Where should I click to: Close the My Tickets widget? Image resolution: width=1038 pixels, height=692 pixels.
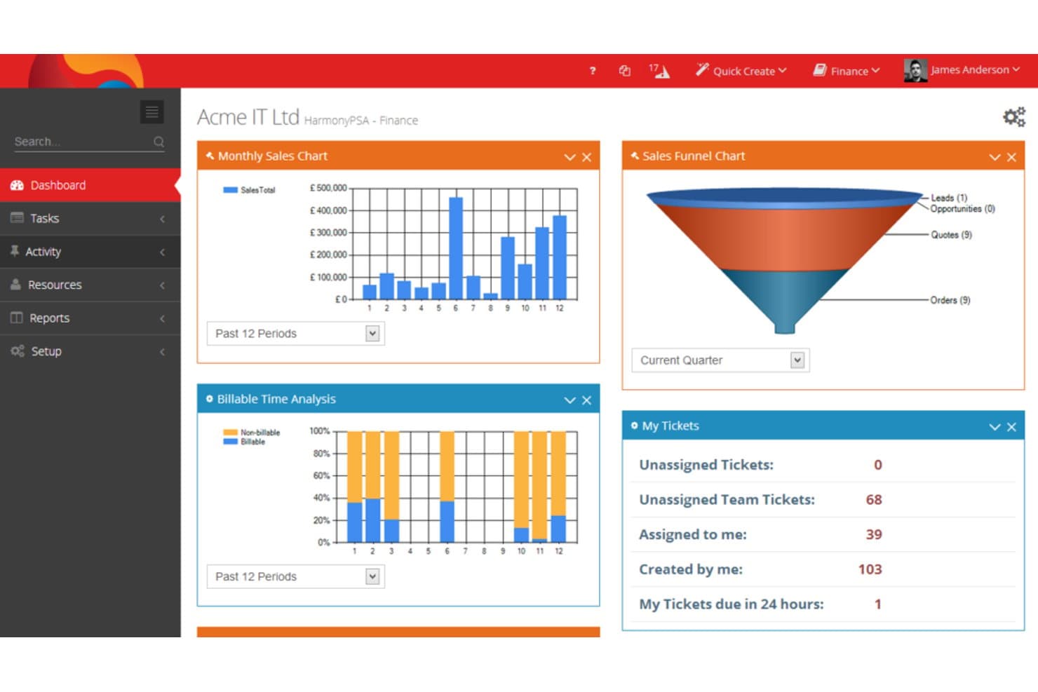coord(1011,427)
